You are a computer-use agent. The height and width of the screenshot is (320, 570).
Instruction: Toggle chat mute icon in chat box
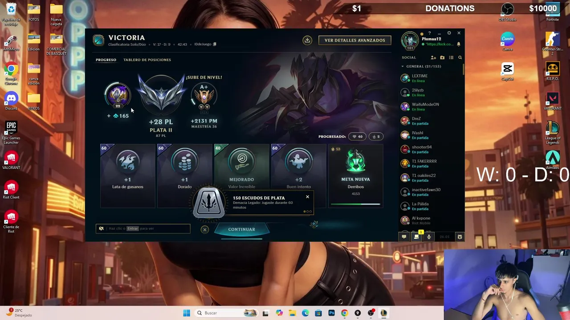pyautogui.click(x=101, y=228)
